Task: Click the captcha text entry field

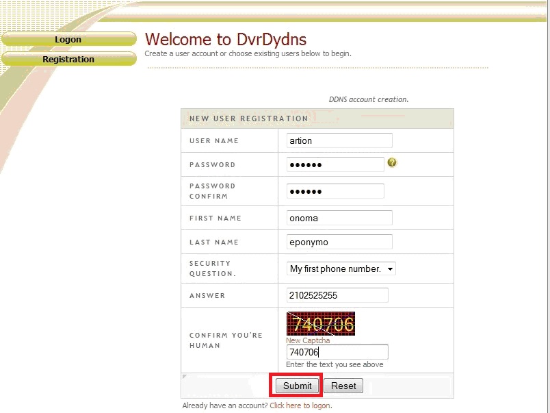Action: pyautogui.click(x=337, y=352)
